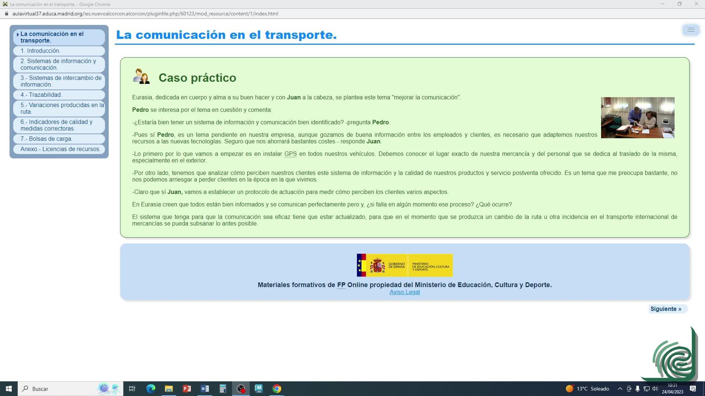Click the Google Chrome taskbar icon
Image resolution: width=705 pixels, height=396 pixels.
coord(277,389)
